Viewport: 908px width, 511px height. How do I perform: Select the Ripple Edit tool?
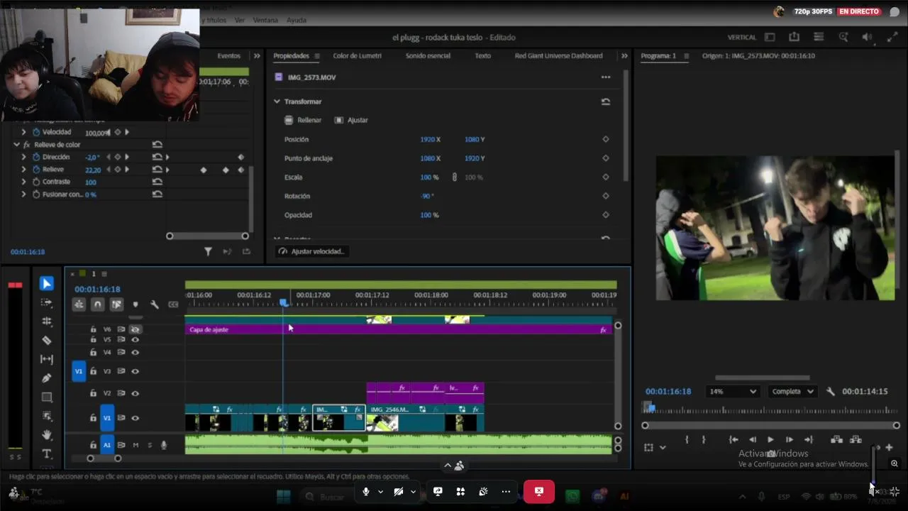tap(47, 322)
